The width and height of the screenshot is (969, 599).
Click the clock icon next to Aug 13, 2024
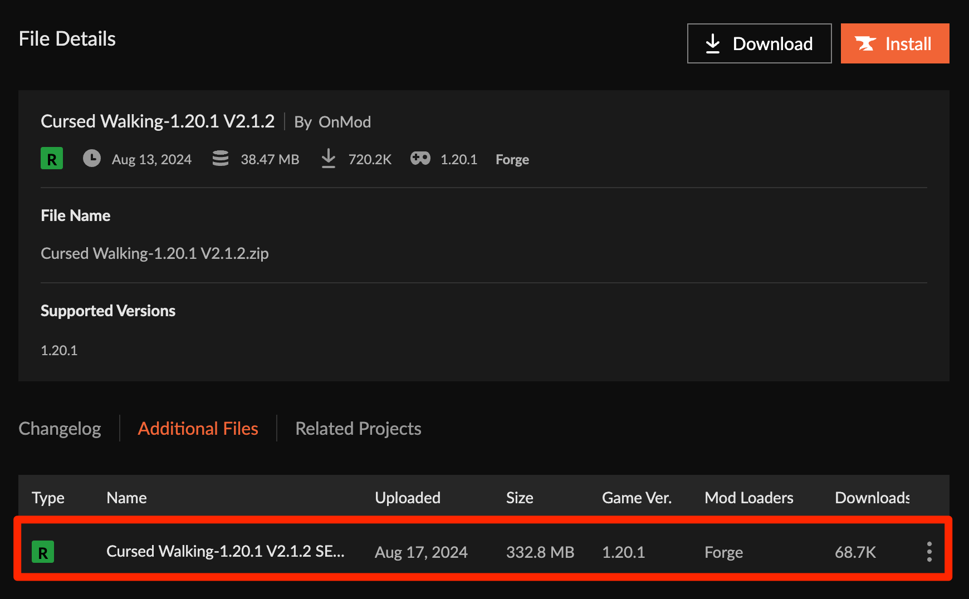(x=92, y=159)
